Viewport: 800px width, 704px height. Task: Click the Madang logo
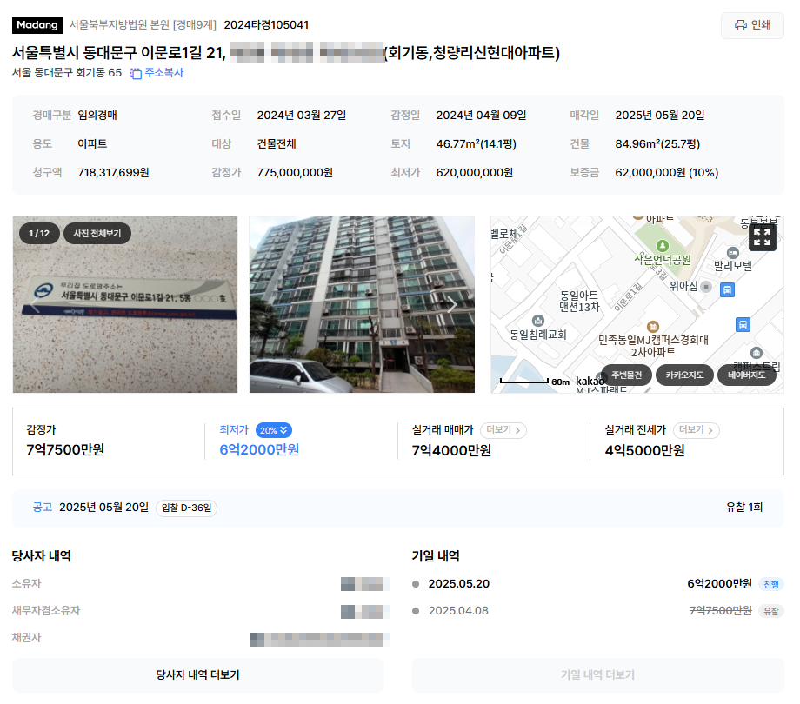coord(37,25)
